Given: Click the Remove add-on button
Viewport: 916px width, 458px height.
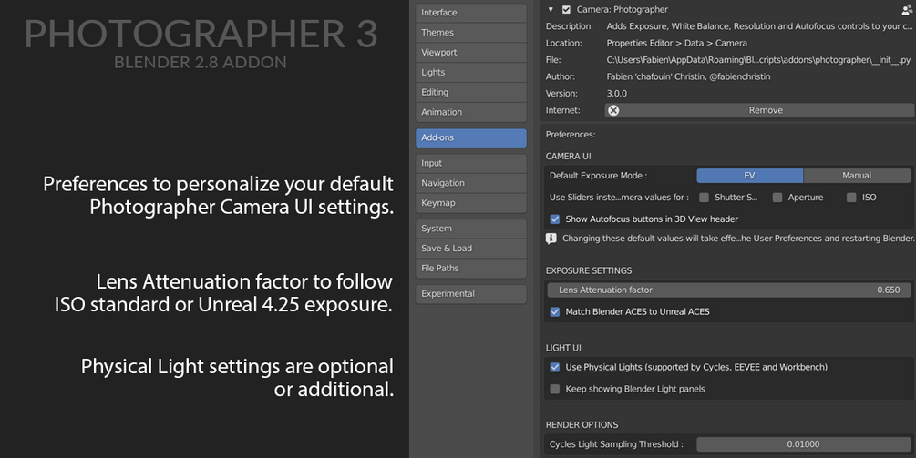Looking at the screenshot, I should (x=759, y=110).
